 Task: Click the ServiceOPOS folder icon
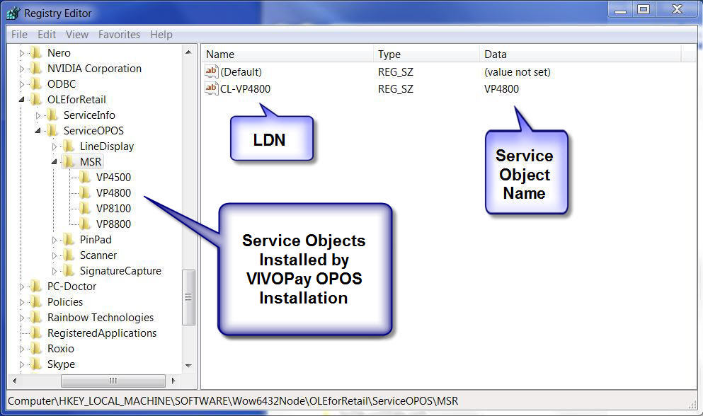(52, 130)
